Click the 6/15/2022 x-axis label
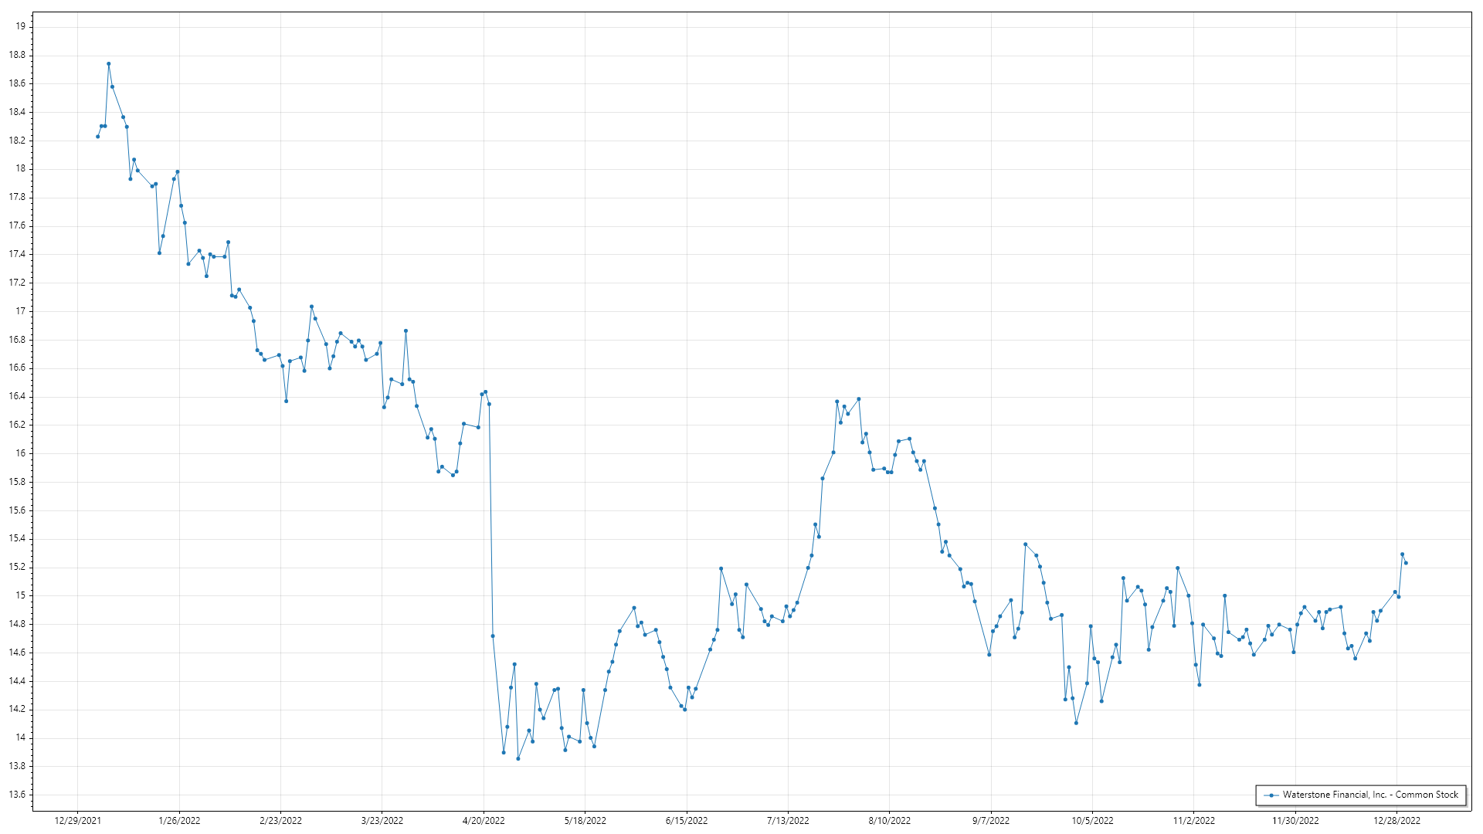 point(687,820)
